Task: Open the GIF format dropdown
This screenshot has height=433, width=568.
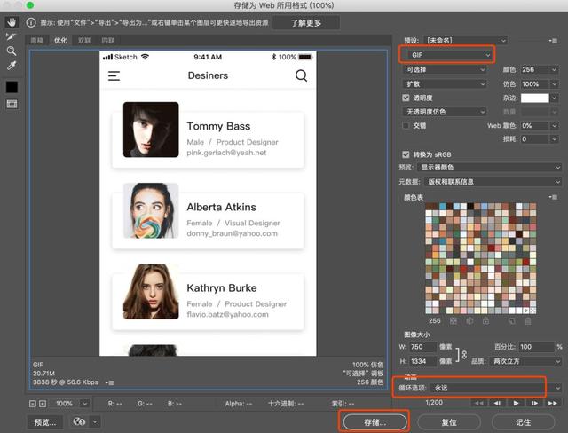Action: (x=445, y=55)
